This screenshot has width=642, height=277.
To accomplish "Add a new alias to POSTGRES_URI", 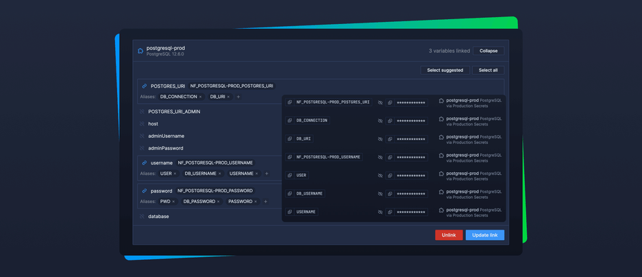I will coord(238,97).
